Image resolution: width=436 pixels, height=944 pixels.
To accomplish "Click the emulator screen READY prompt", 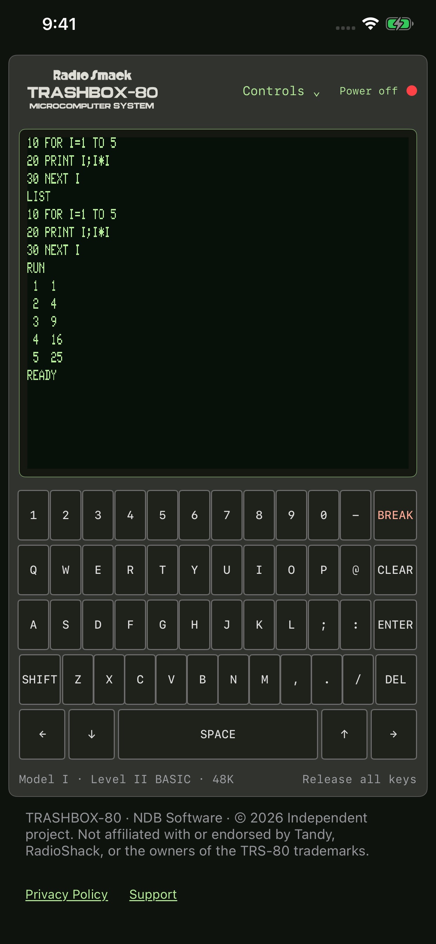I will [x=41, y=375].
